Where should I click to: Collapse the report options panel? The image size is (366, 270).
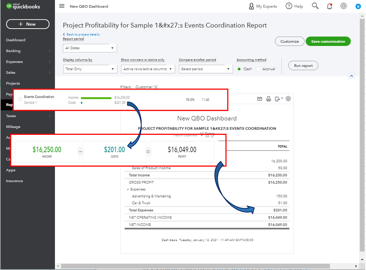coord(351,76)
